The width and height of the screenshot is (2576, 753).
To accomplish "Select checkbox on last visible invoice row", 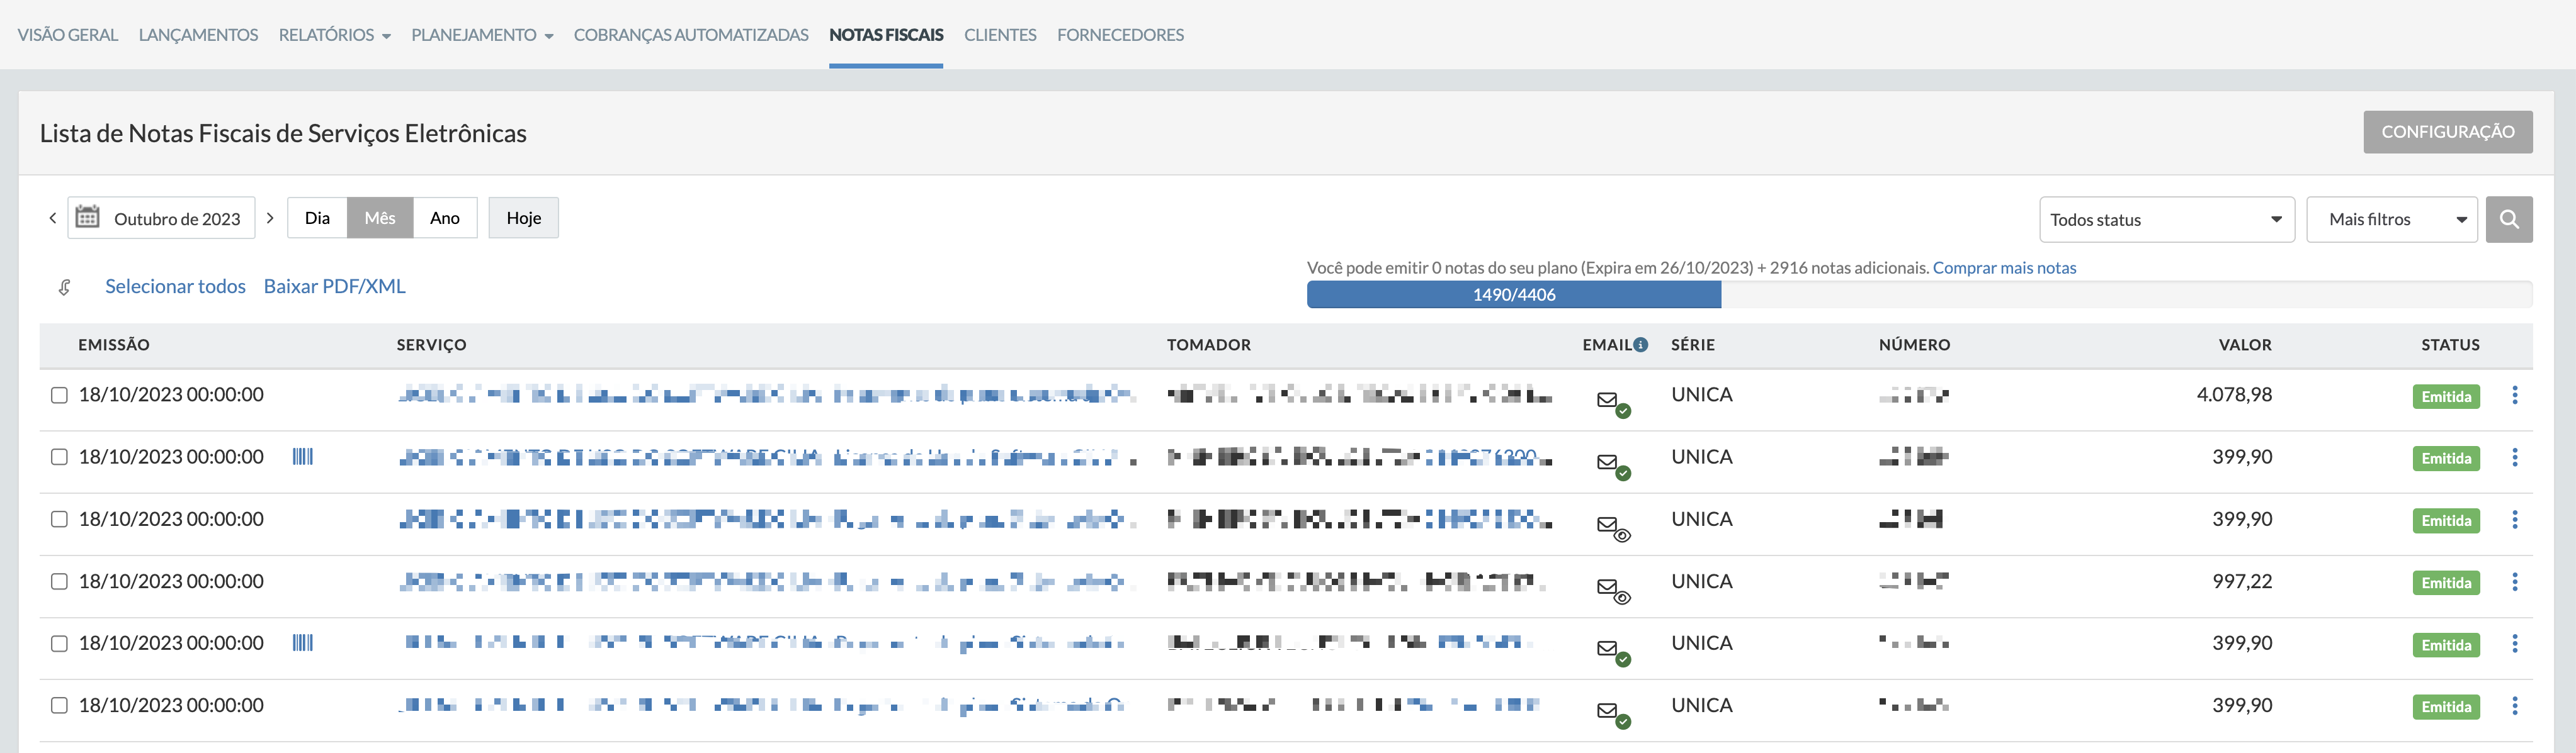I will [59, 706].
